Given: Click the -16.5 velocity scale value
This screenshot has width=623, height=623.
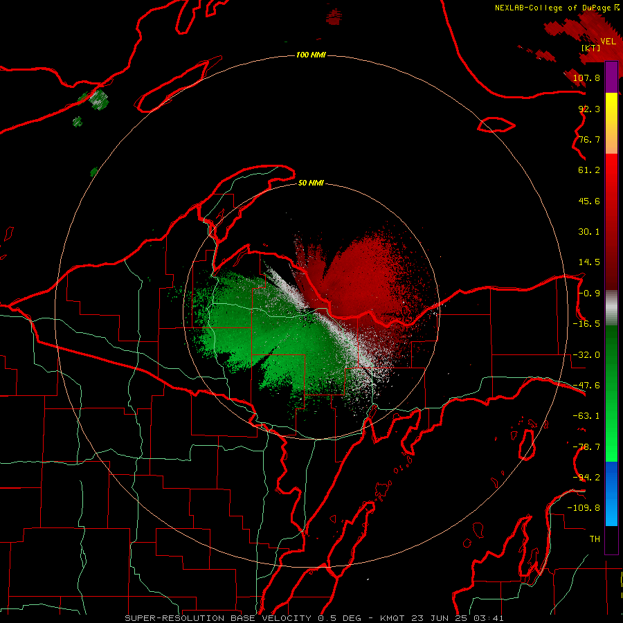Looking at the screenshot, I should [x=586, y=324].
